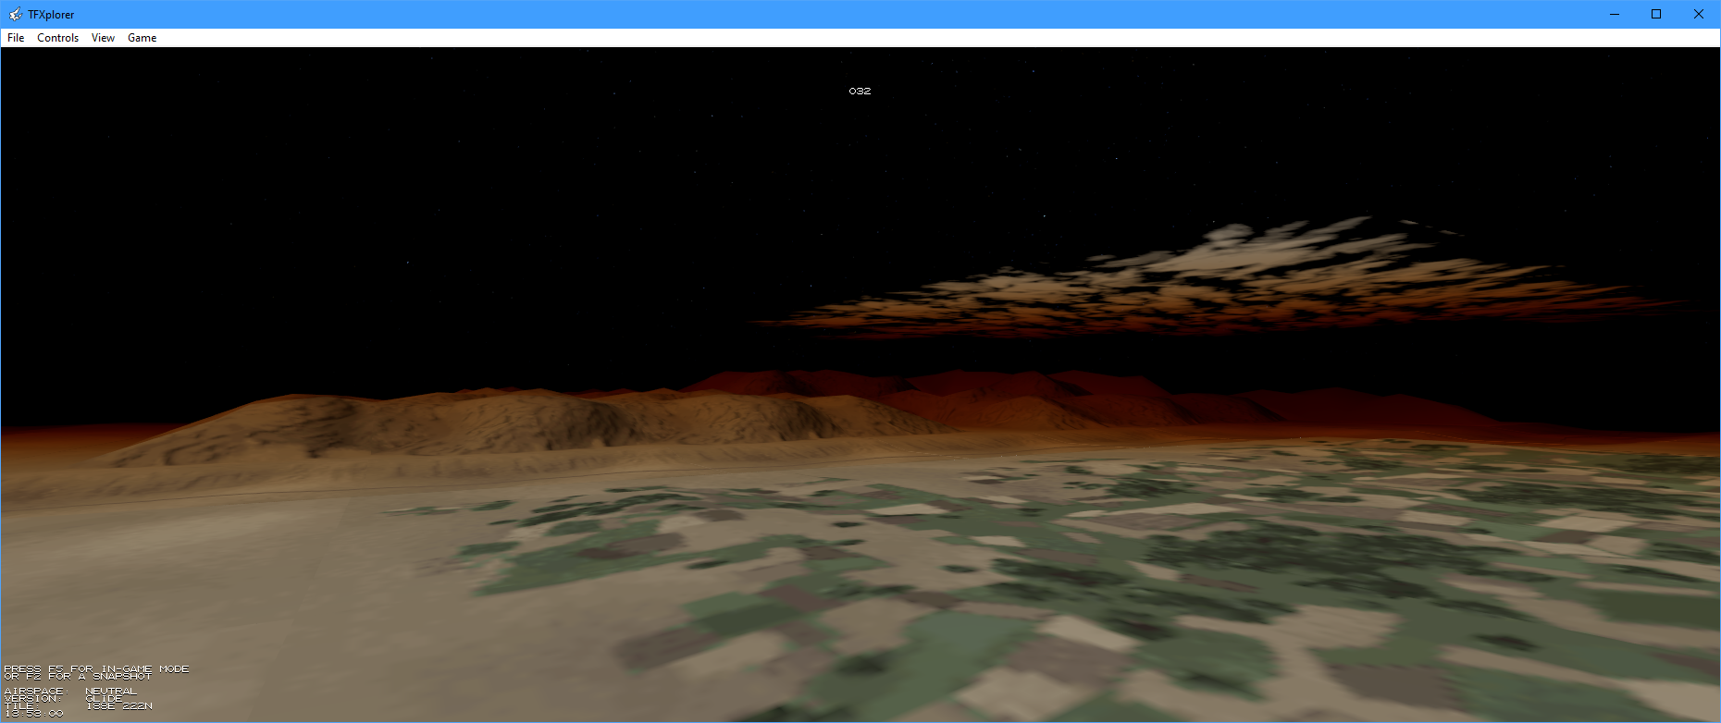1721x723 pixels.
Task: Click the Version: Glide status line
Action: click(x=63, y=699)
